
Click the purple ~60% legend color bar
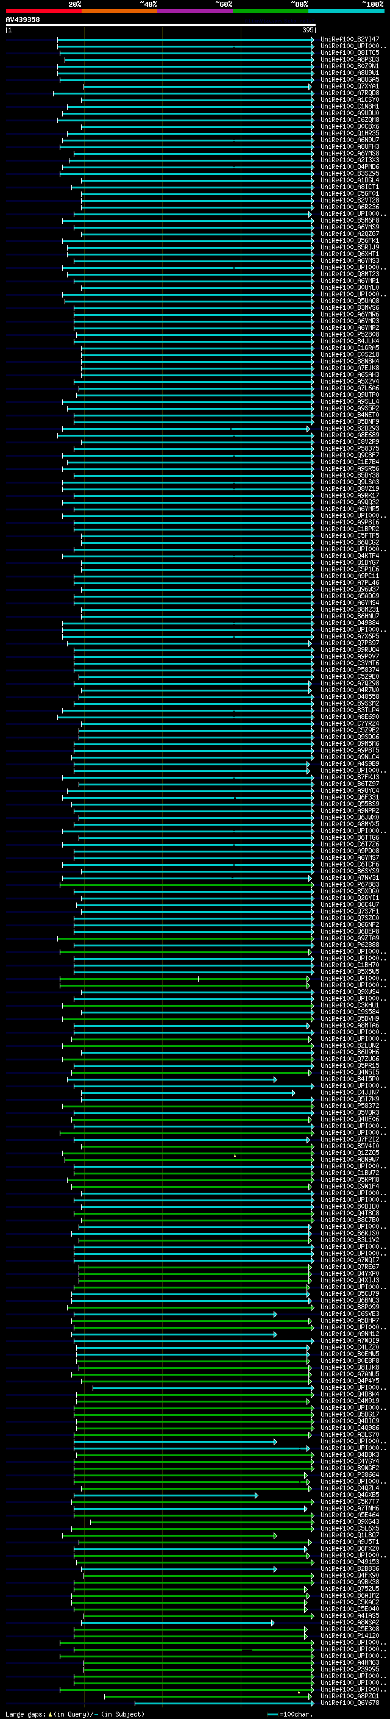(x=194, y=11)
